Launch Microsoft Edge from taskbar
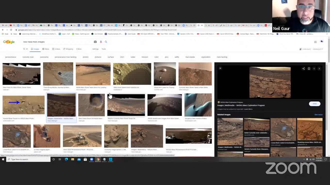Screen dimensions: 330x185 point(66,159)
